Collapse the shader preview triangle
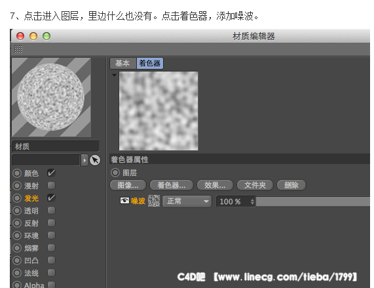 click(114, 75)
